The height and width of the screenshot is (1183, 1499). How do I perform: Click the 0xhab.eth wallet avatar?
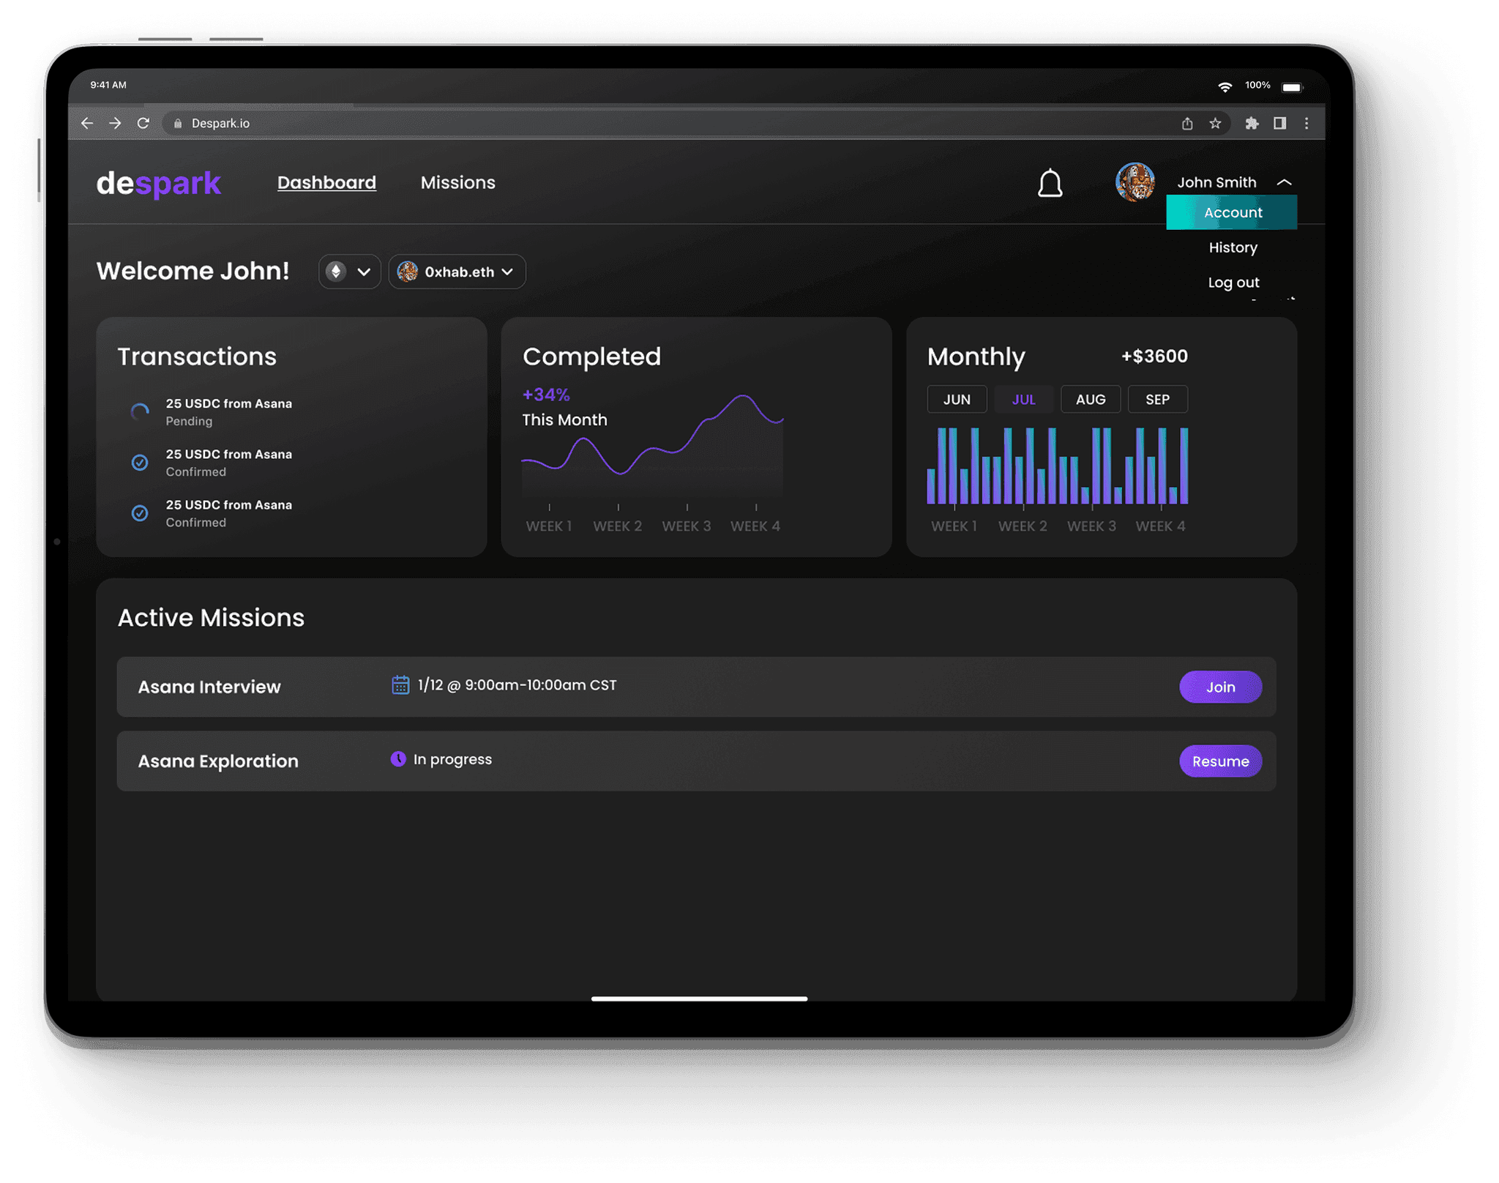coord(407,272)
